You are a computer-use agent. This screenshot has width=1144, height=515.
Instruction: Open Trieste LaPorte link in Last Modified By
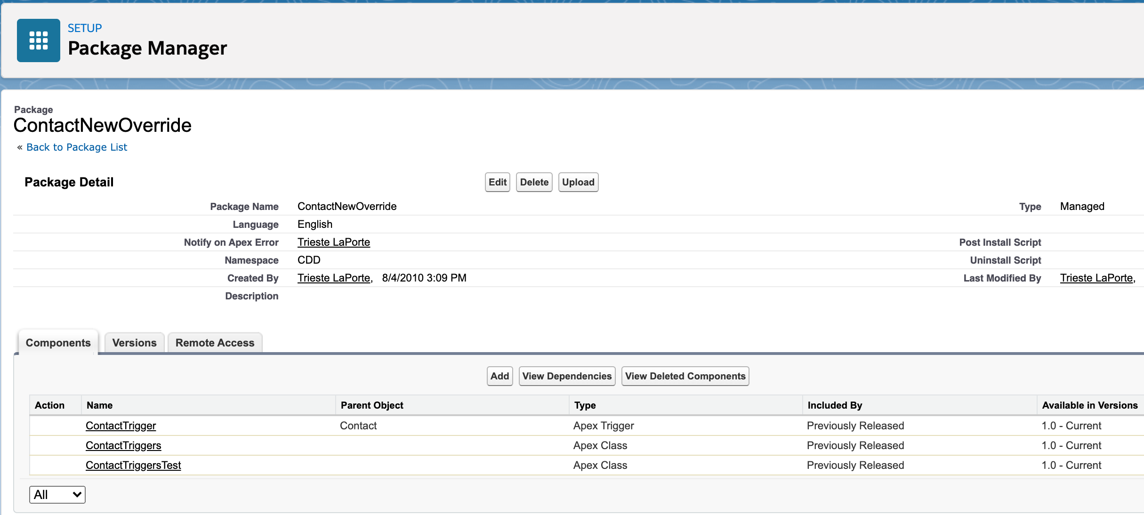pos(1096,278)
